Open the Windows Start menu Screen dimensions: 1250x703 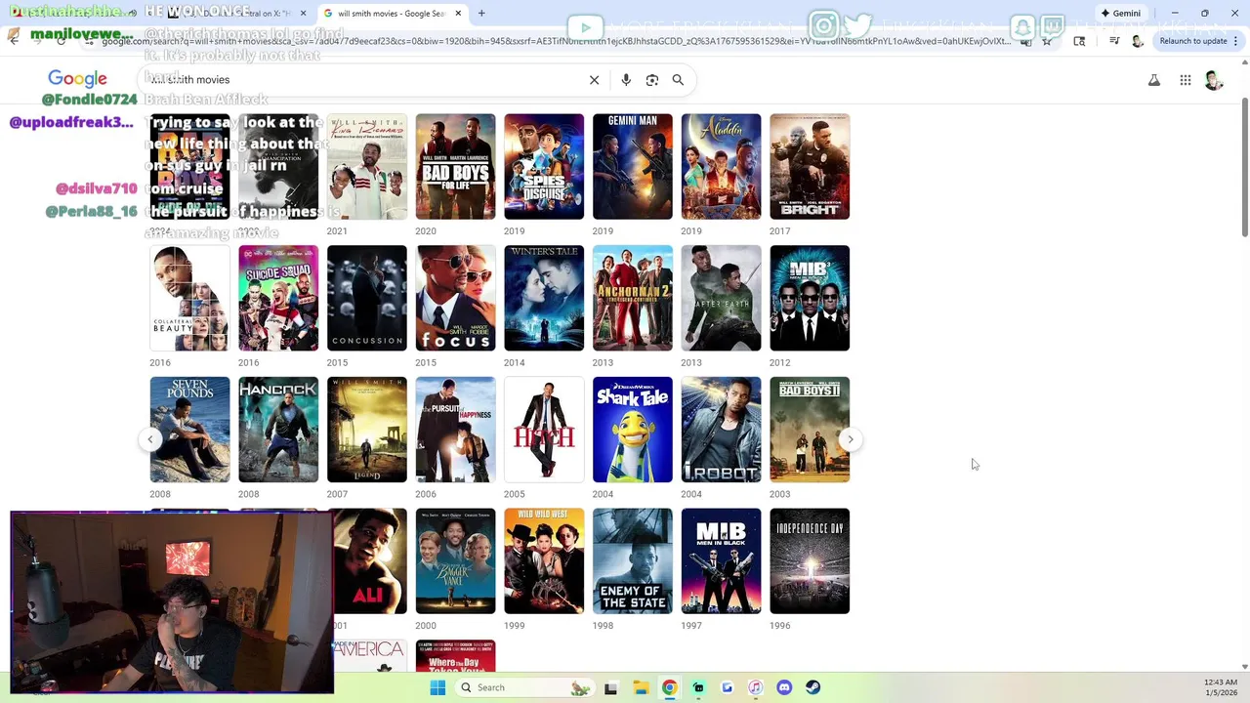pos(437,687)
